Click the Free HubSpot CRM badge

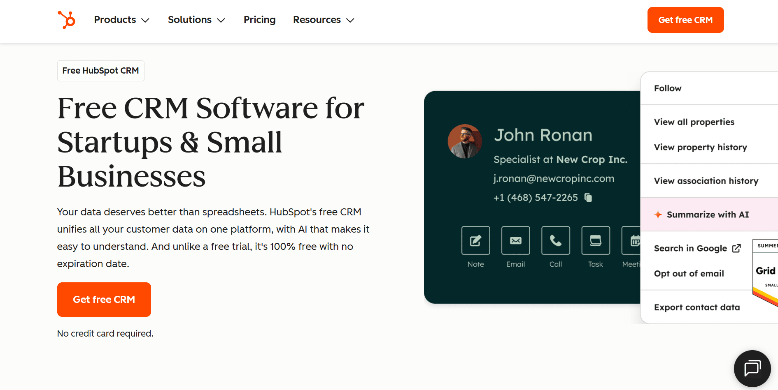click(101, 71)
